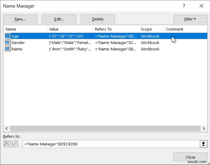Collapse dialog with the range selector arrow
Image resolution: width=210 pixels, height=165 pixels.
click(204, 144)
